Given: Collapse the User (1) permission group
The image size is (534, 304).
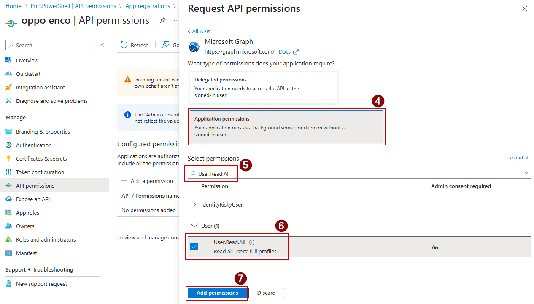Looking at the screenshot, I should pyautogui.click(x=194, y=225).
